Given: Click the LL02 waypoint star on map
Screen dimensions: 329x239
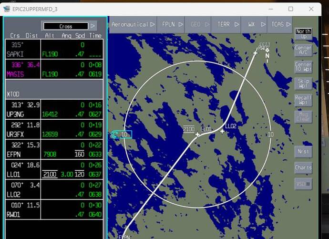Looking at the screenshot, I should (222, 131).
